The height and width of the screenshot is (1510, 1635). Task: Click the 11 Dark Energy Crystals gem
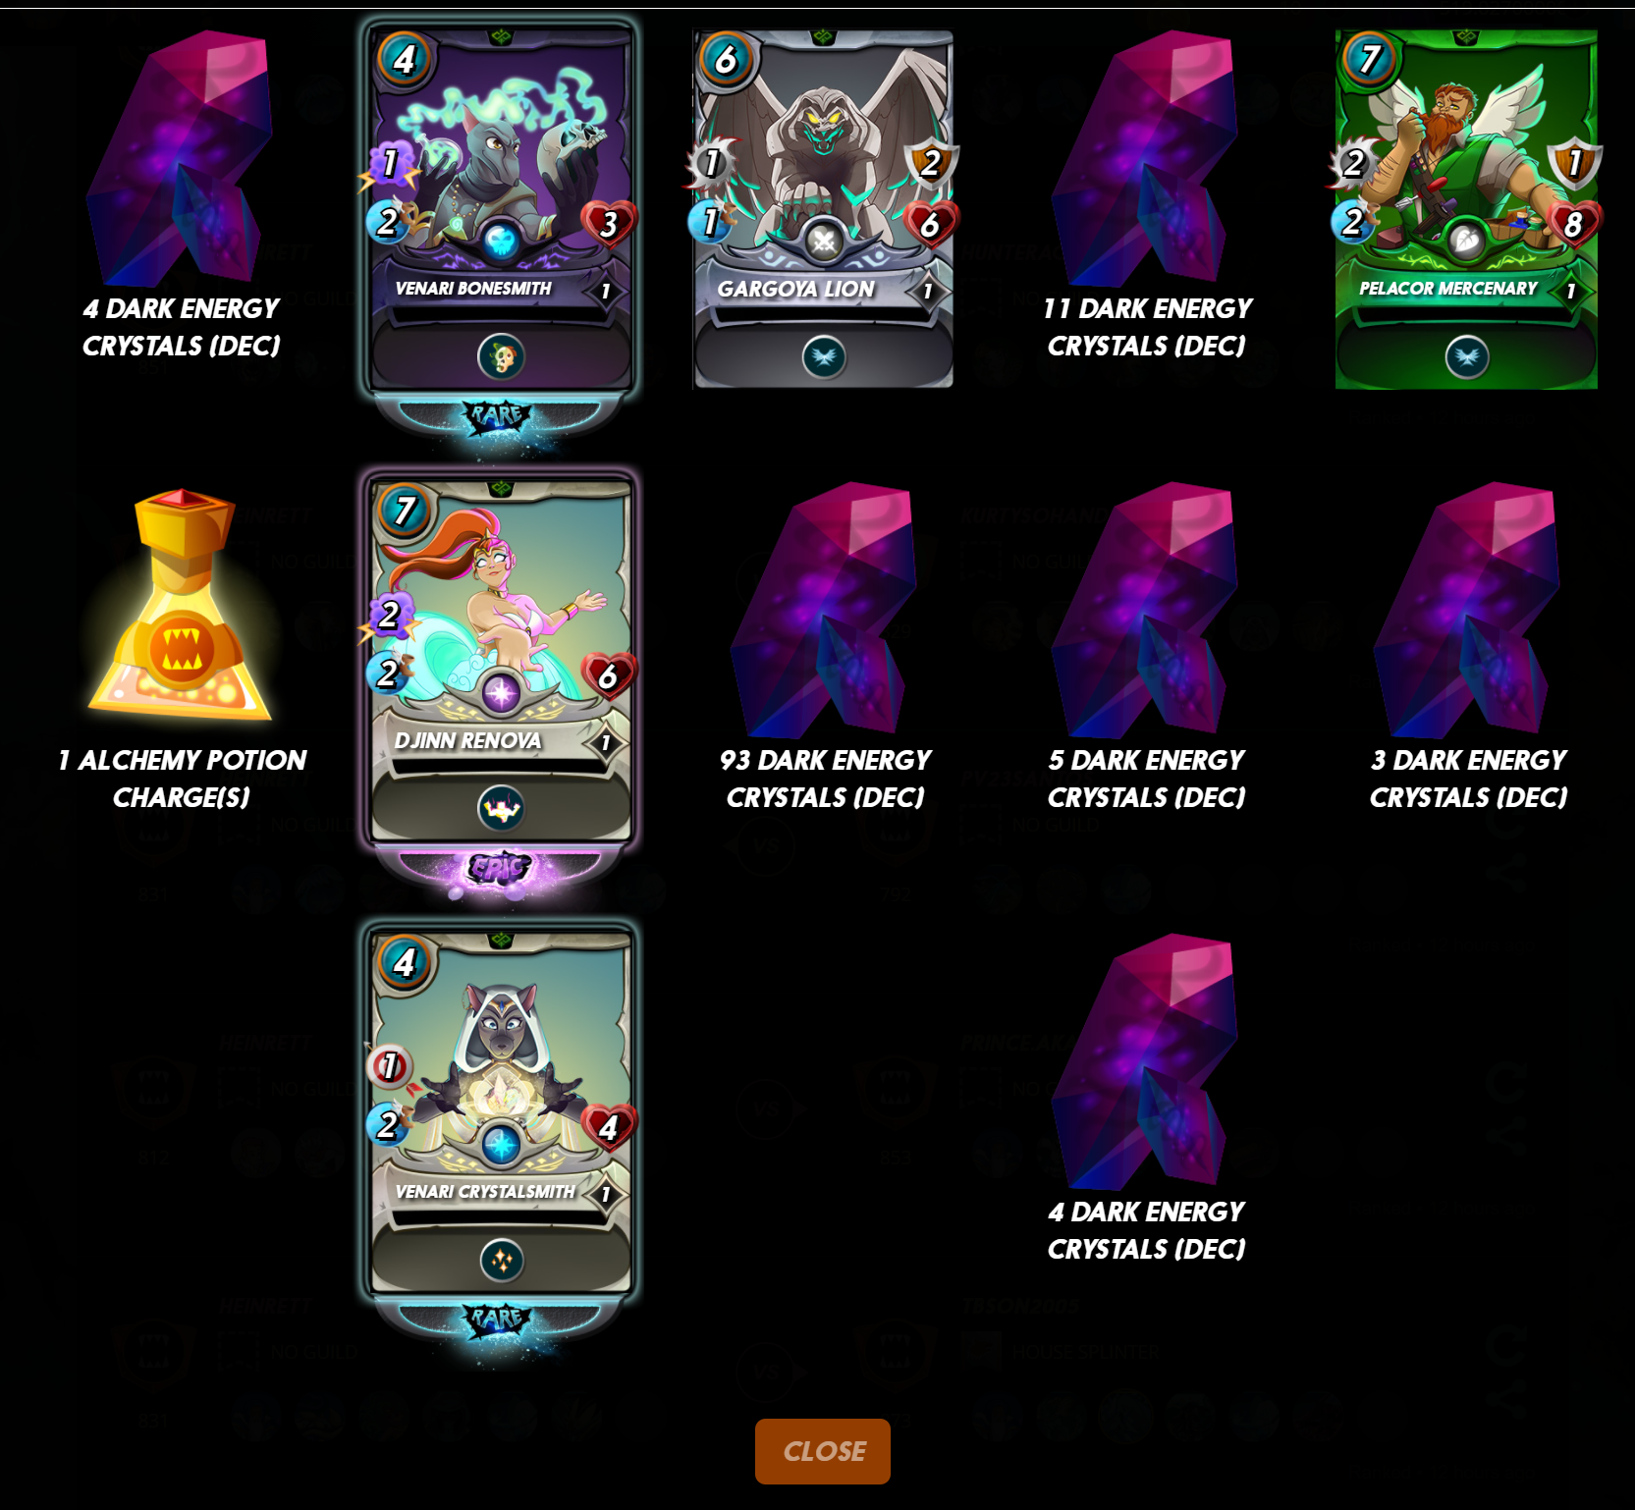tap(1146, 157)
